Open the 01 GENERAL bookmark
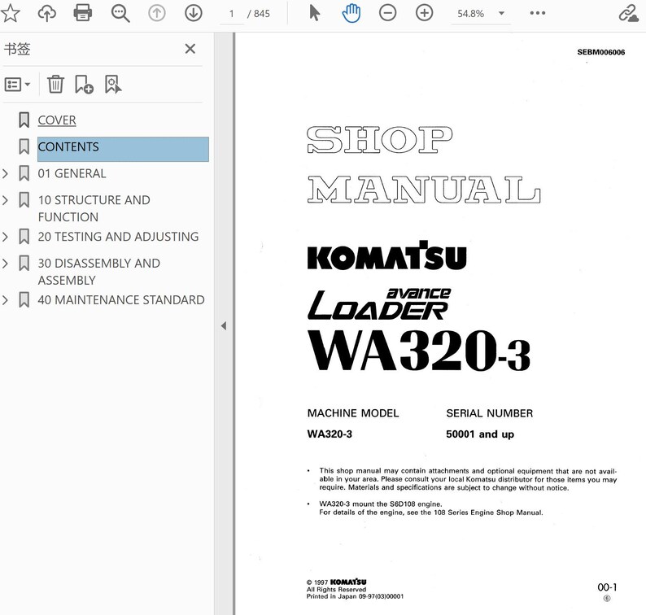 (x=72, y=173)
